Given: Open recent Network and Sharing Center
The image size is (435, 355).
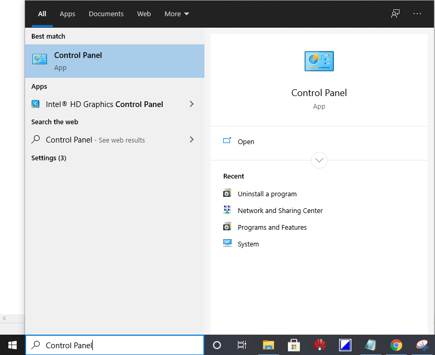Looking at the screenshot, I should (280, 210).
